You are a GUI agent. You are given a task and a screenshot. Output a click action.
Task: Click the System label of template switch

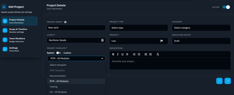(x=51, y=53)
